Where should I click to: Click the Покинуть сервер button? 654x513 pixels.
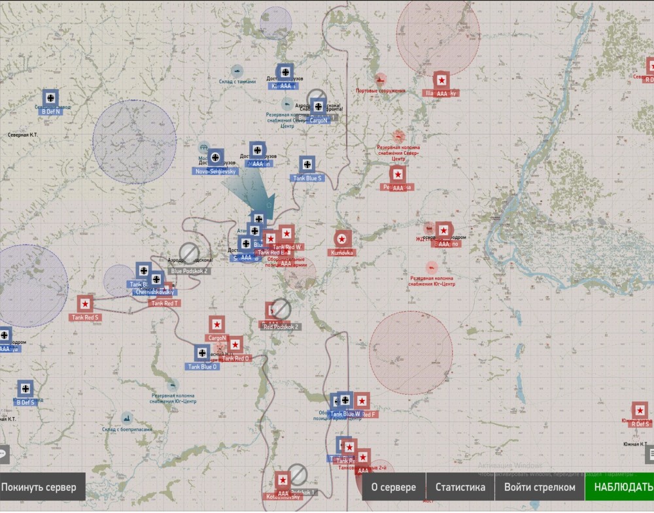point(42,487)
